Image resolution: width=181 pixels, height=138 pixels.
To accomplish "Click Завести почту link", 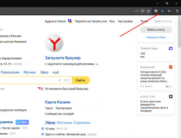I will point(163,21).
